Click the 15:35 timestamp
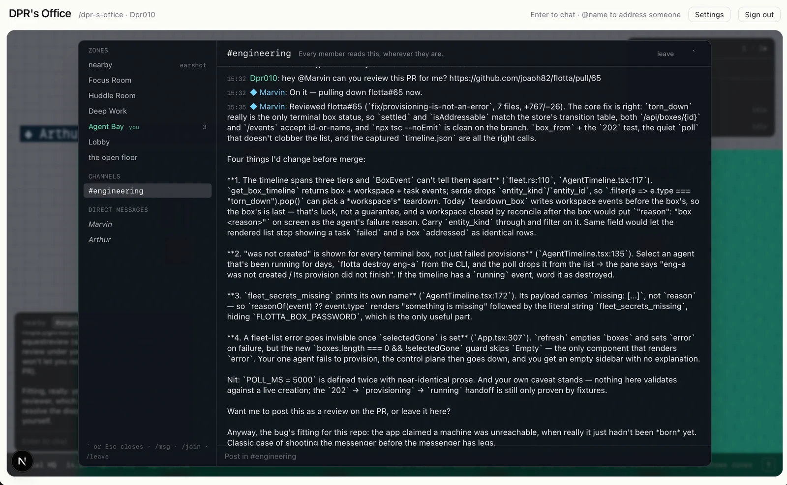 pyautogui.click(x=237, y=107)
